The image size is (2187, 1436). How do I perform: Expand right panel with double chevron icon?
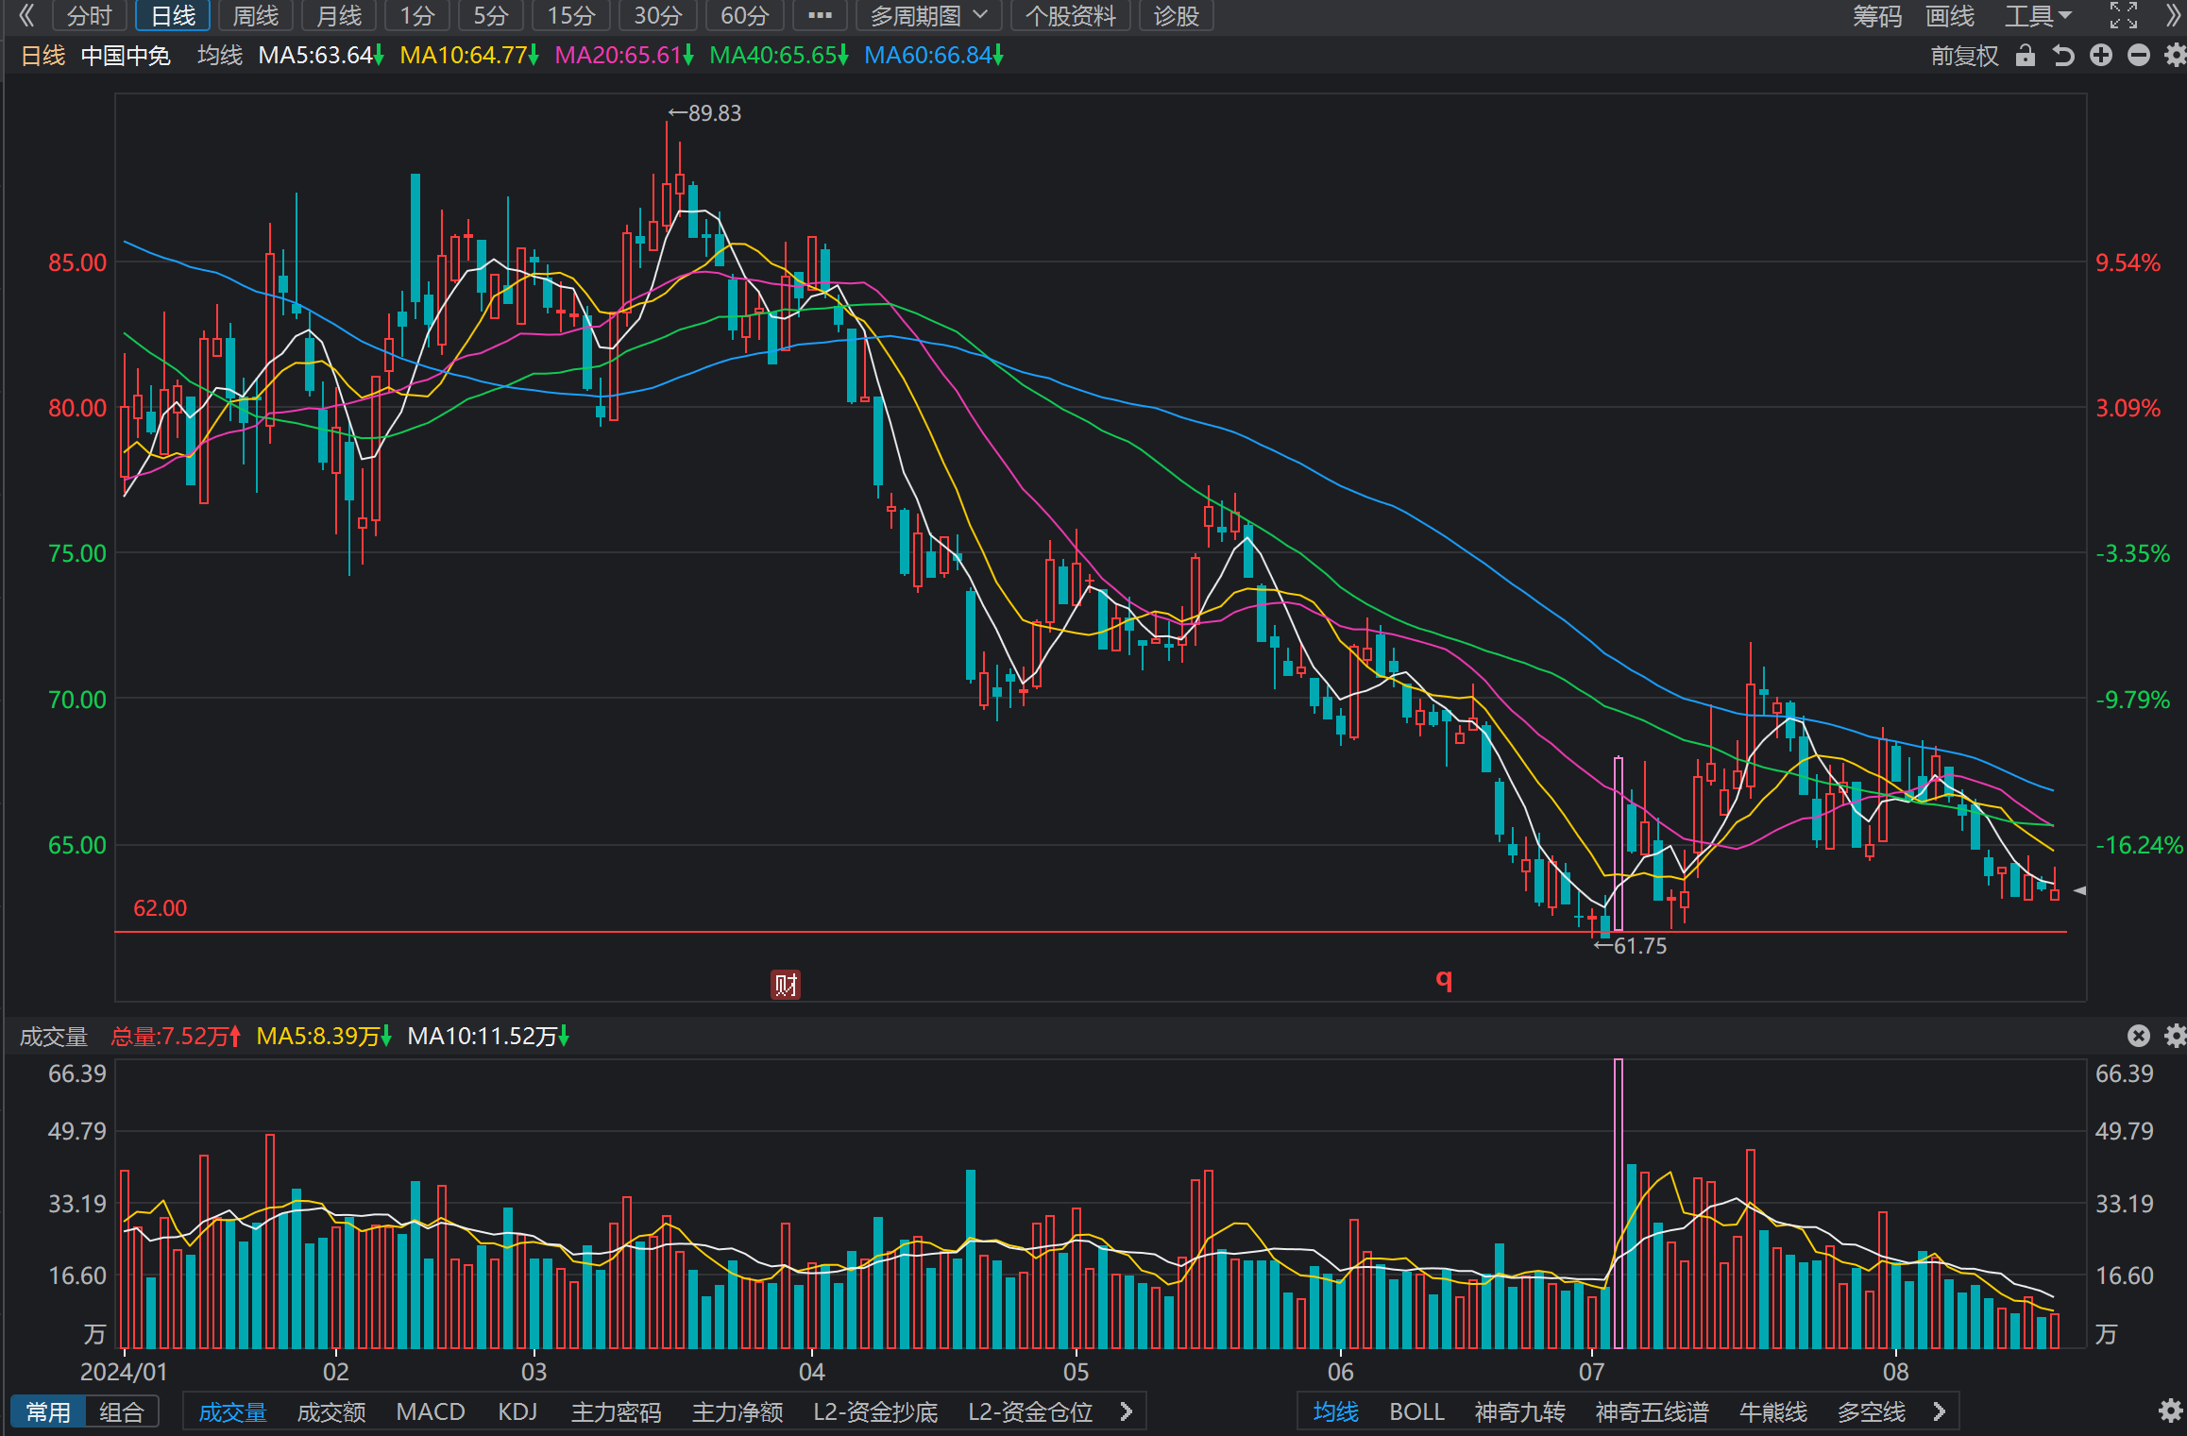pyautogui.click(x=2173, y=15)
